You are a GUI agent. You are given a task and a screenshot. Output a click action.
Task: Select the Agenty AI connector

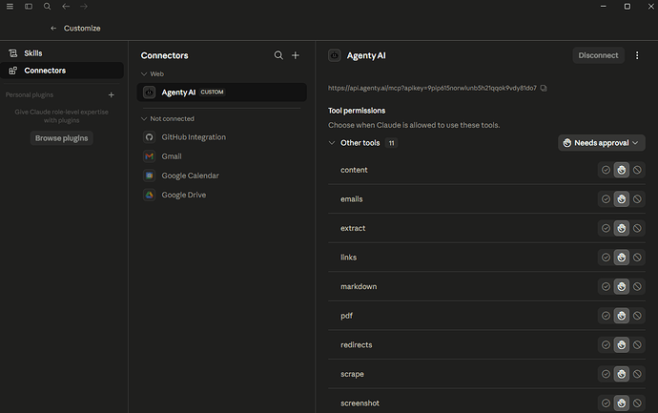point(221,93)
